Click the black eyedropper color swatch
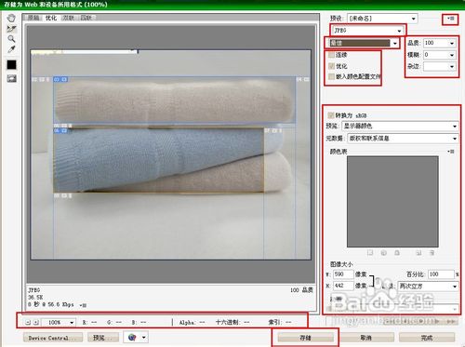The width and height of the screenshot is (465, 347). click(x=11, y=65)
